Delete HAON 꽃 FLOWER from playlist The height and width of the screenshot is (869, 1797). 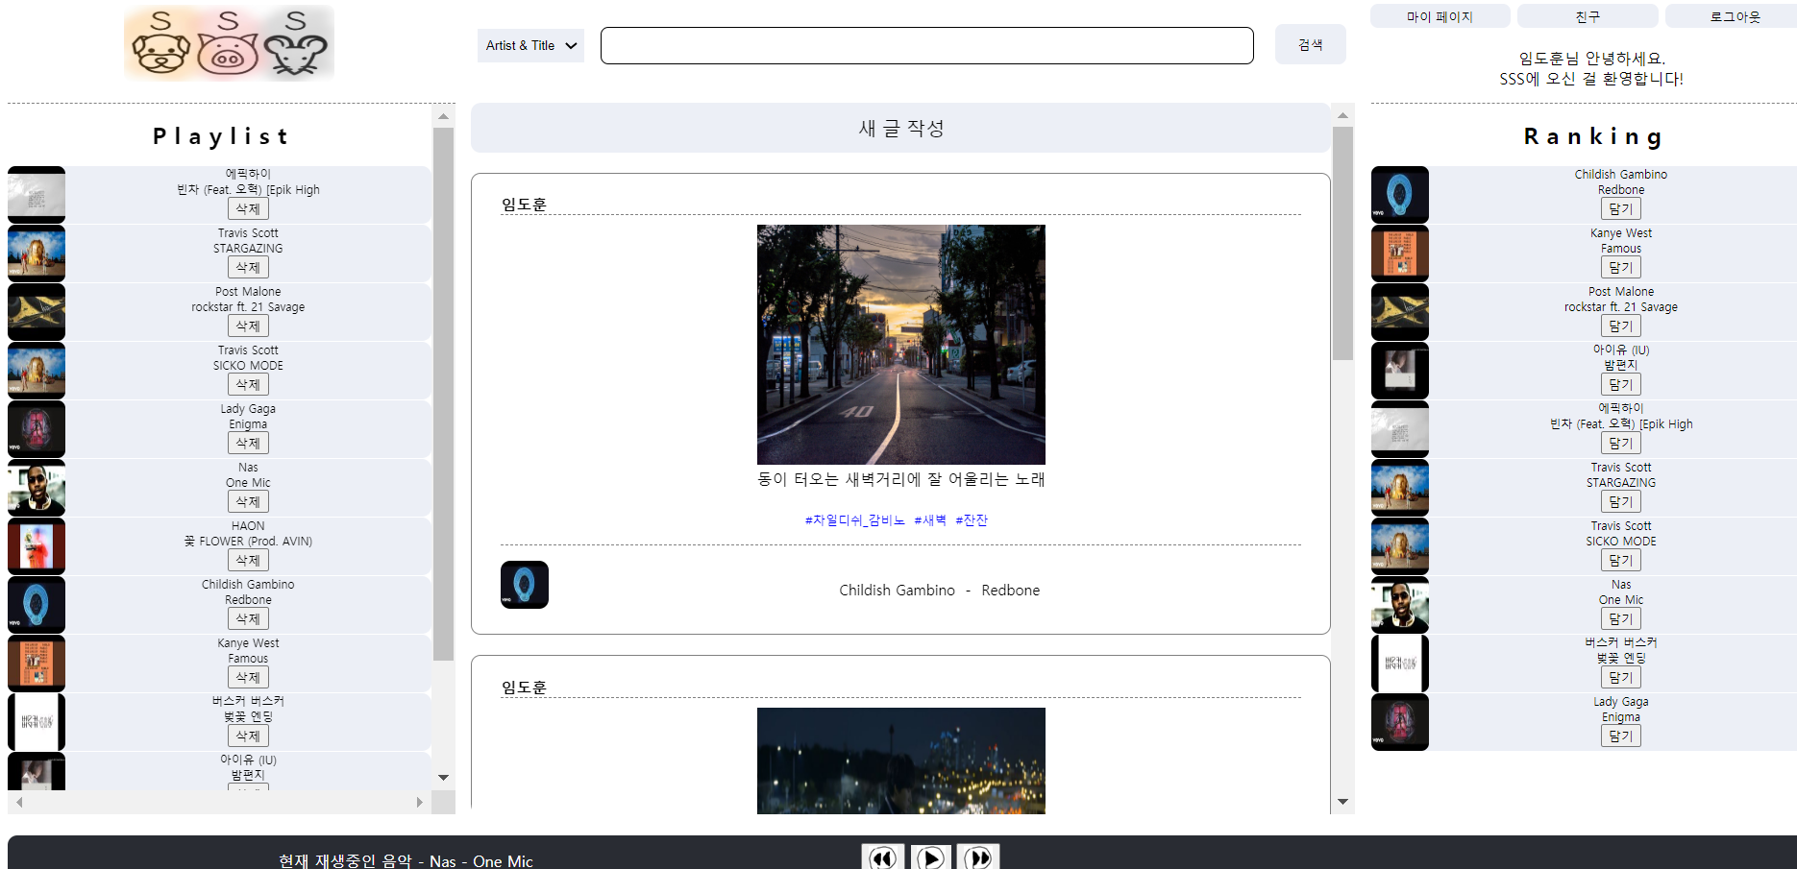(248, 560)
